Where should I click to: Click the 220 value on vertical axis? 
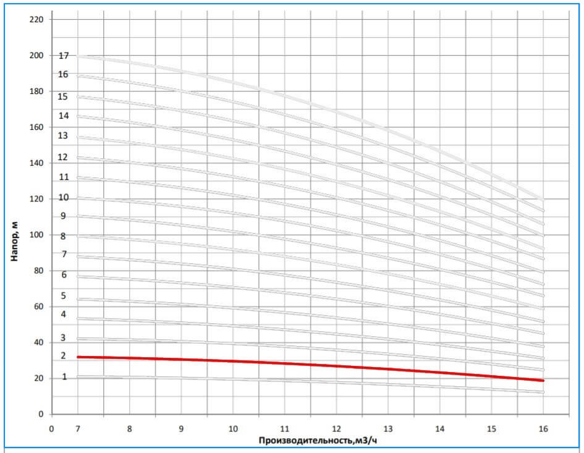36,20
